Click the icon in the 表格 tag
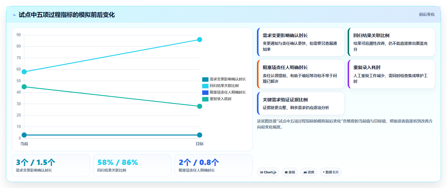Viewport: 447px width, 188px height. [x=286, y=172]
